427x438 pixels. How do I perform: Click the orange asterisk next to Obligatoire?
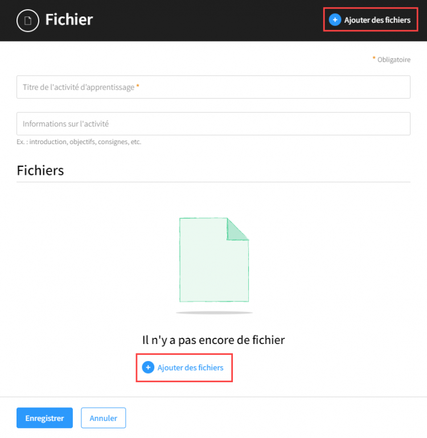374,58
